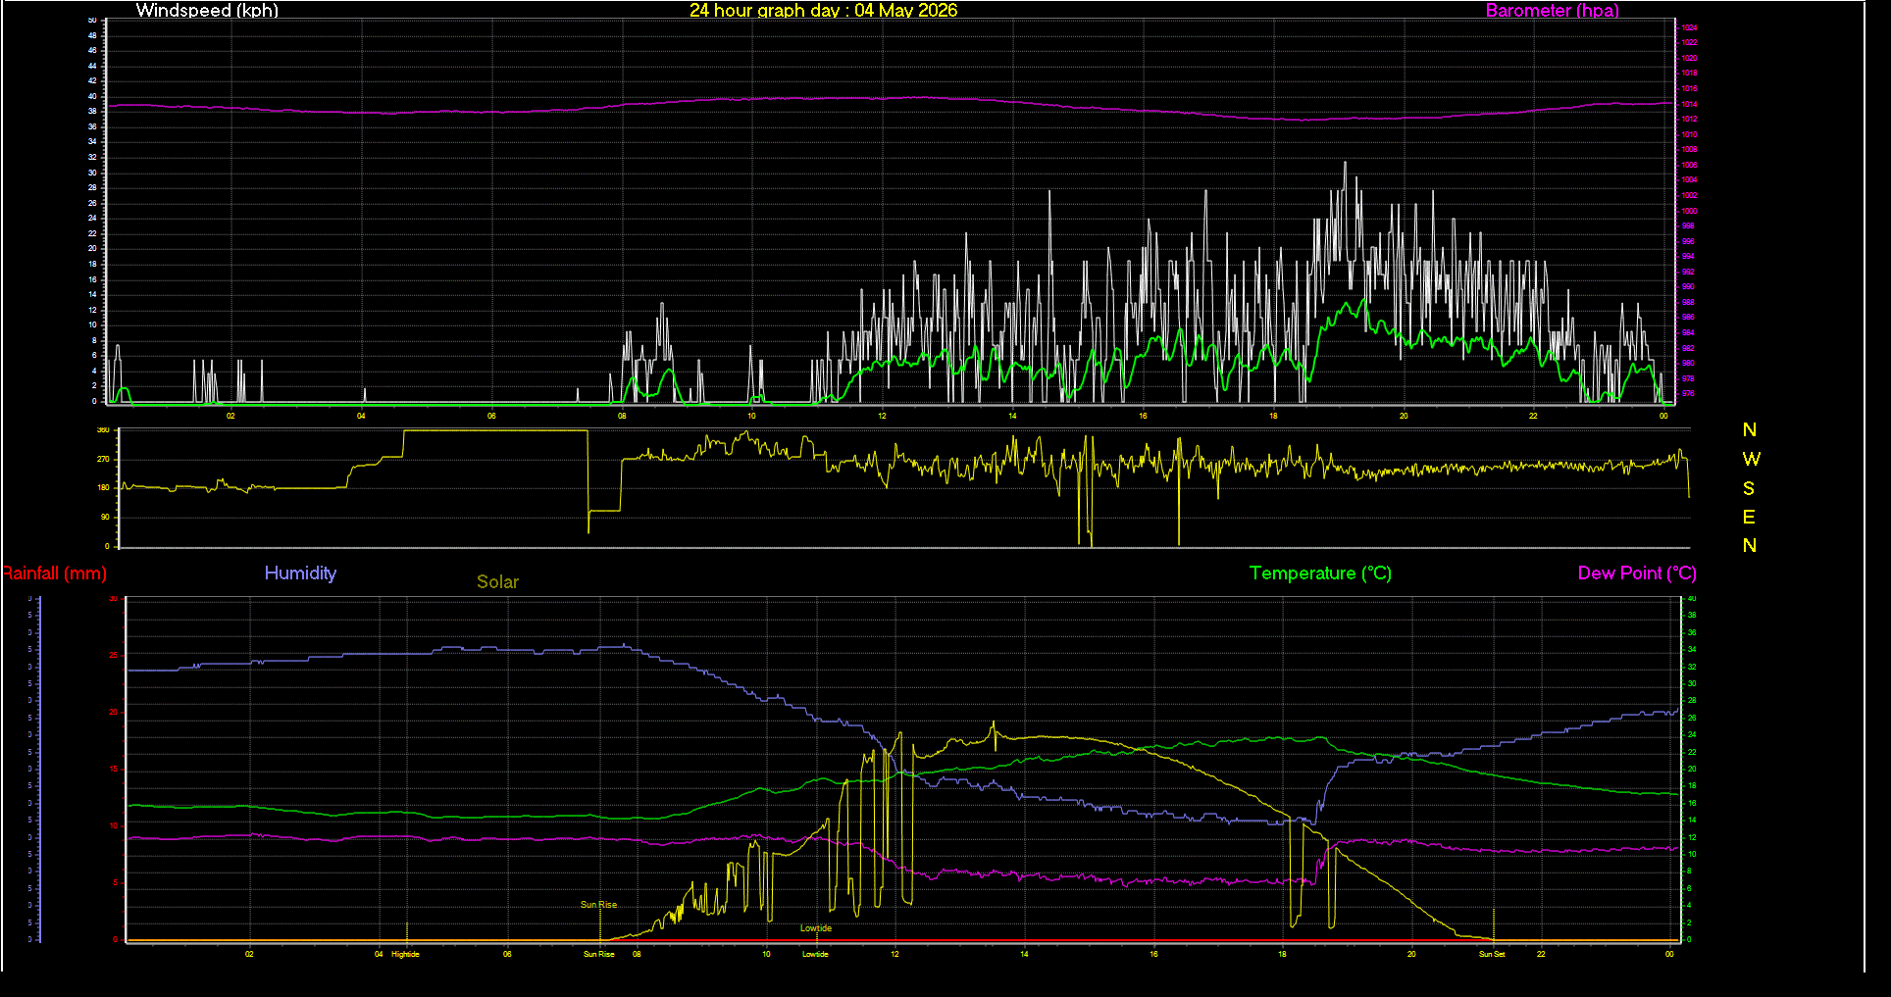Click the 'Sun Rise' marker label inside the graph
Screen dimensions: 1891x997
point(599,905)
